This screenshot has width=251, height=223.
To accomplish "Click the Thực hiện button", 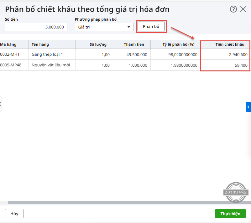I will (x=230, y=214).
